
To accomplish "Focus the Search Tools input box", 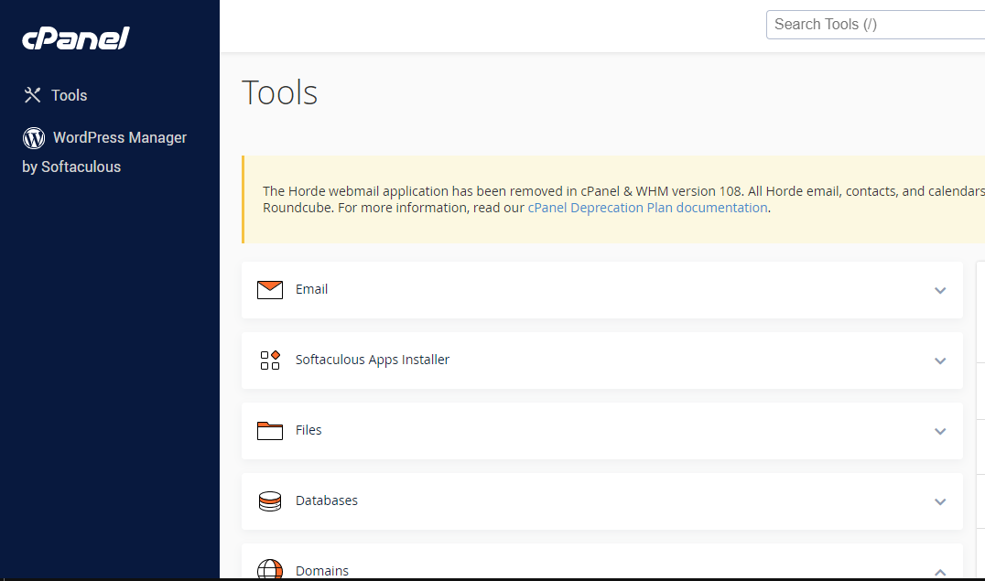I will click(x=874, y=25).
